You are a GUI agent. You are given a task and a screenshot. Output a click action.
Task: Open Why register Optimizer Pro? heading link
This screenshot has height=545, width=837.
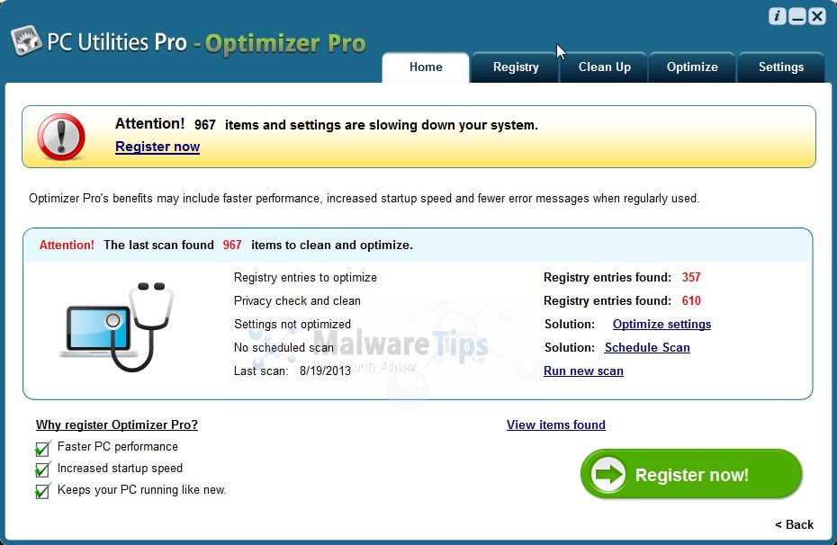point(117,425)
